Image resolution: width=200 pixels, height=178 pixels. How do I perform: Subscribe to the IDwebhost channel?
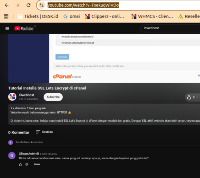point(53,97)
